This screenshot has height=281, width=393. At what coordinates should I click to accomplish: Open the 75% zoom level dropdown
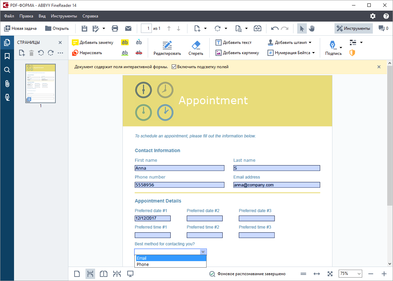tap(350, 274)
